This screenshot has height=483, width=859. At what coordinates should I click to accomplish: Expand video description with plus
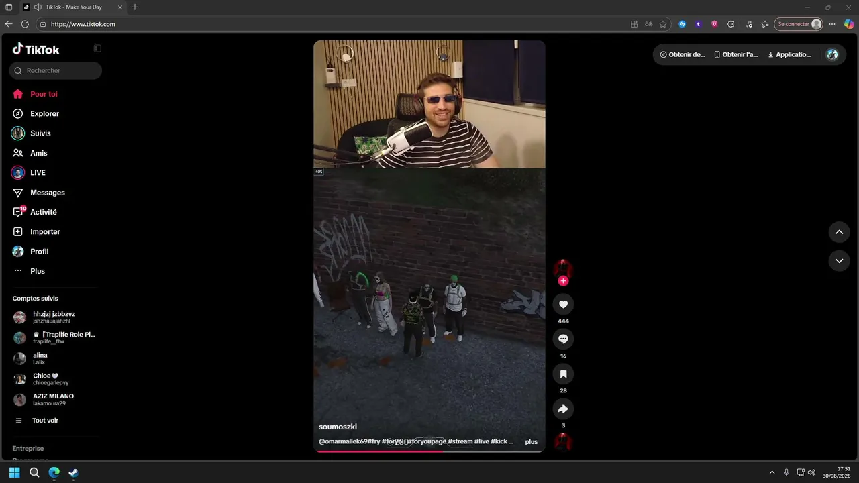532,442
